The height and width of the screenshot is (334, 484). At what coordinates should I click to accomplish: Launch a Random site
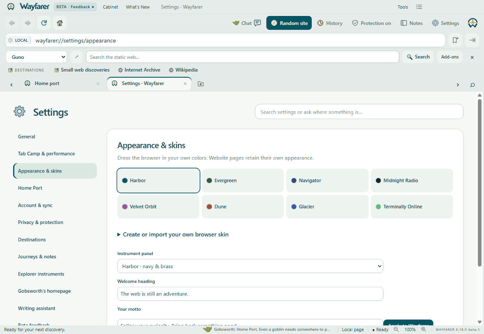coord(289,23)
